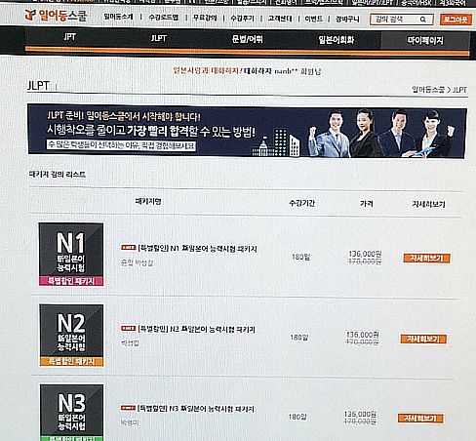Open the N2 package thumbnail
Viewport: 476px width, 441px height.
point(71,336)
